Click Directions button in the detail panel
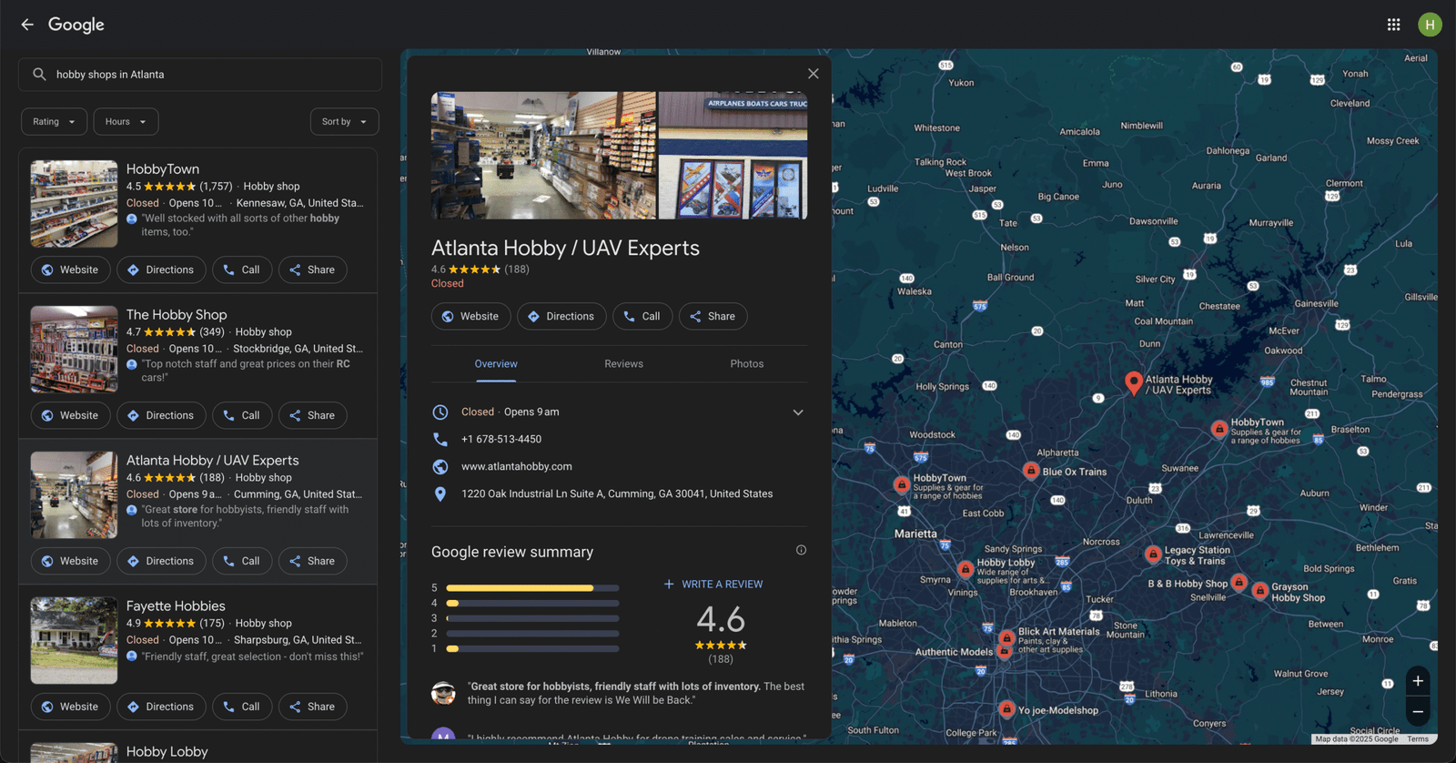1456x763 pixels. [561, 316]
